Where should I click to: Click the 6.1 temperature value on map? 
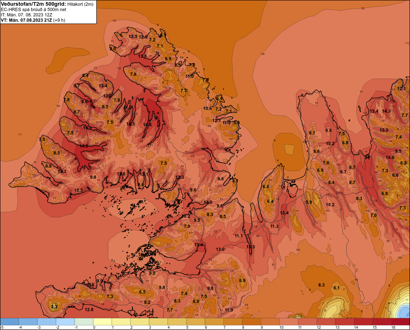pos(337,288)
